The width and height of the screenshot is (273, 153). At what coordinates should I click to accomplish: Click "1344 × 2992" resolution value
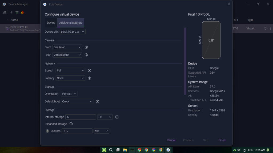(217, 110)
